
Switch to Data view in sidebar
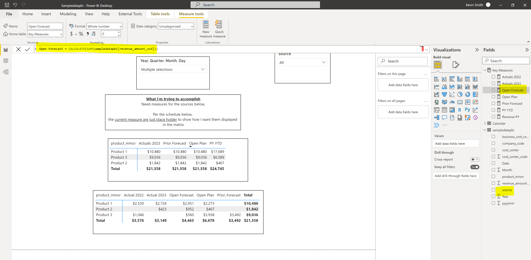tap(6, 61)
